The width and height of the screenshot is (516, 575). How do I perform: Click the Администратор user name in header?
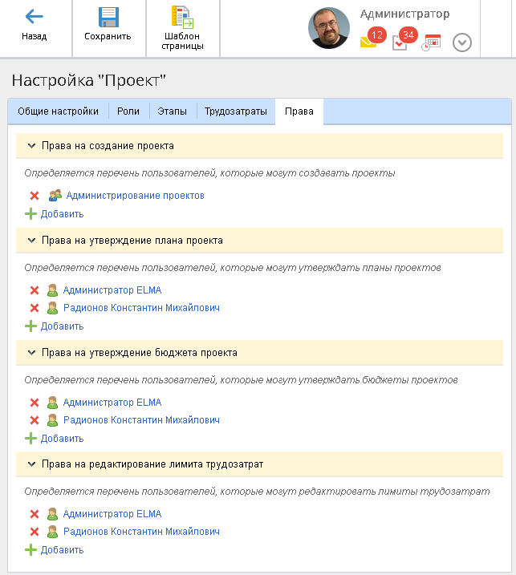click(x=404, y=14)
